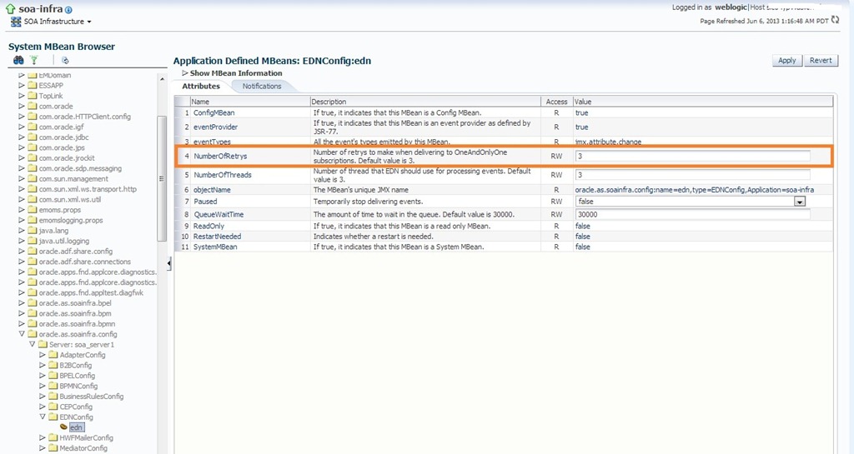Click the QueueWaitTime value field
The image size is (854, 454).
pyautogui.click(x=692, y=214)
